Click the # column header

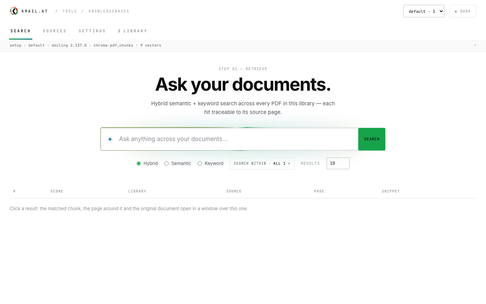[14, 191]
